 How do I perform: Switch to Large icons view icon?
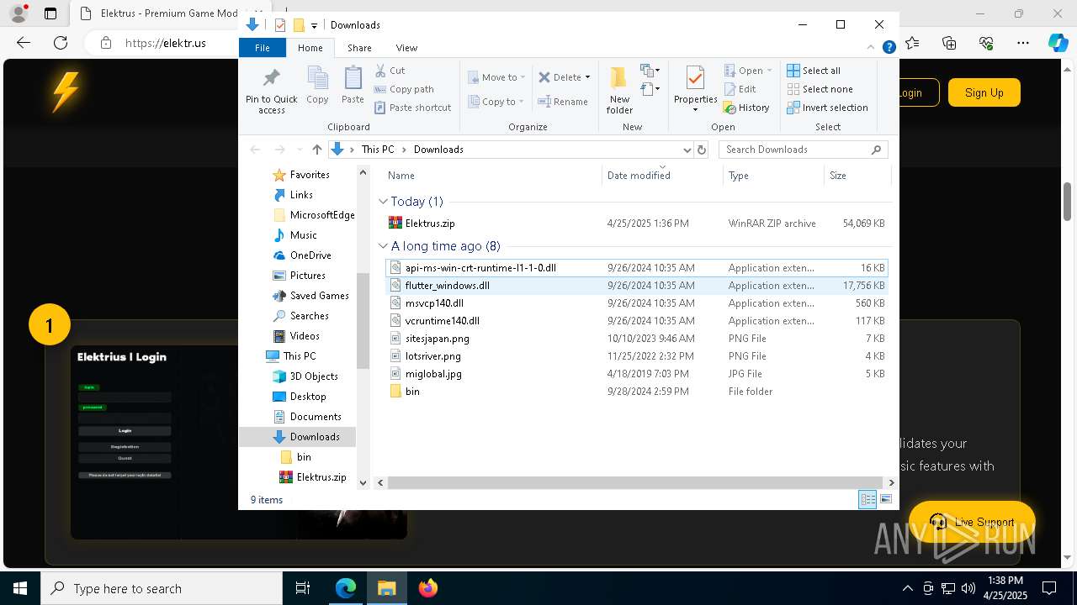[886, 500]
